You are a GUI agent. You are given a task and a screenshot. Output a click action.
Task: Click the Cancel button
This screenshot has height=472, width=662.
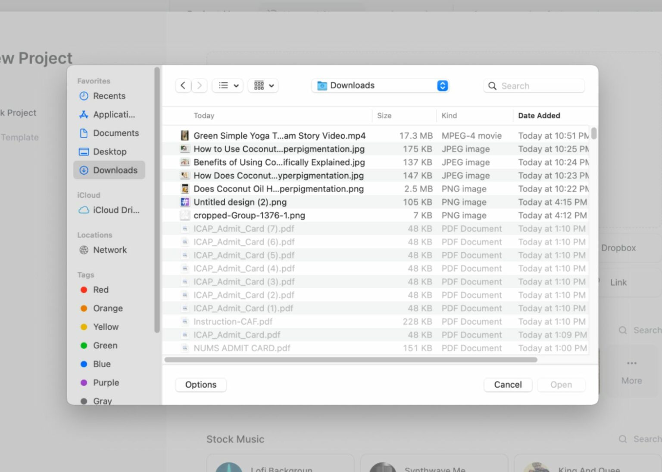point(508,385)
